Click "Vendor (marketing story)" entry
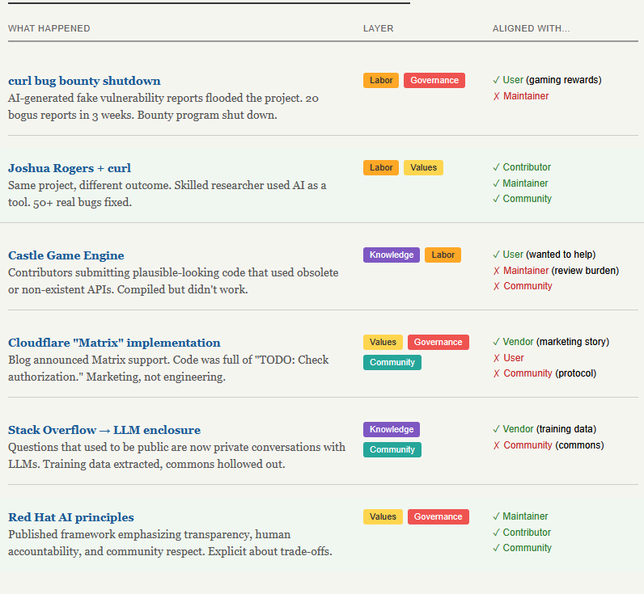 [x=551, y=342]
